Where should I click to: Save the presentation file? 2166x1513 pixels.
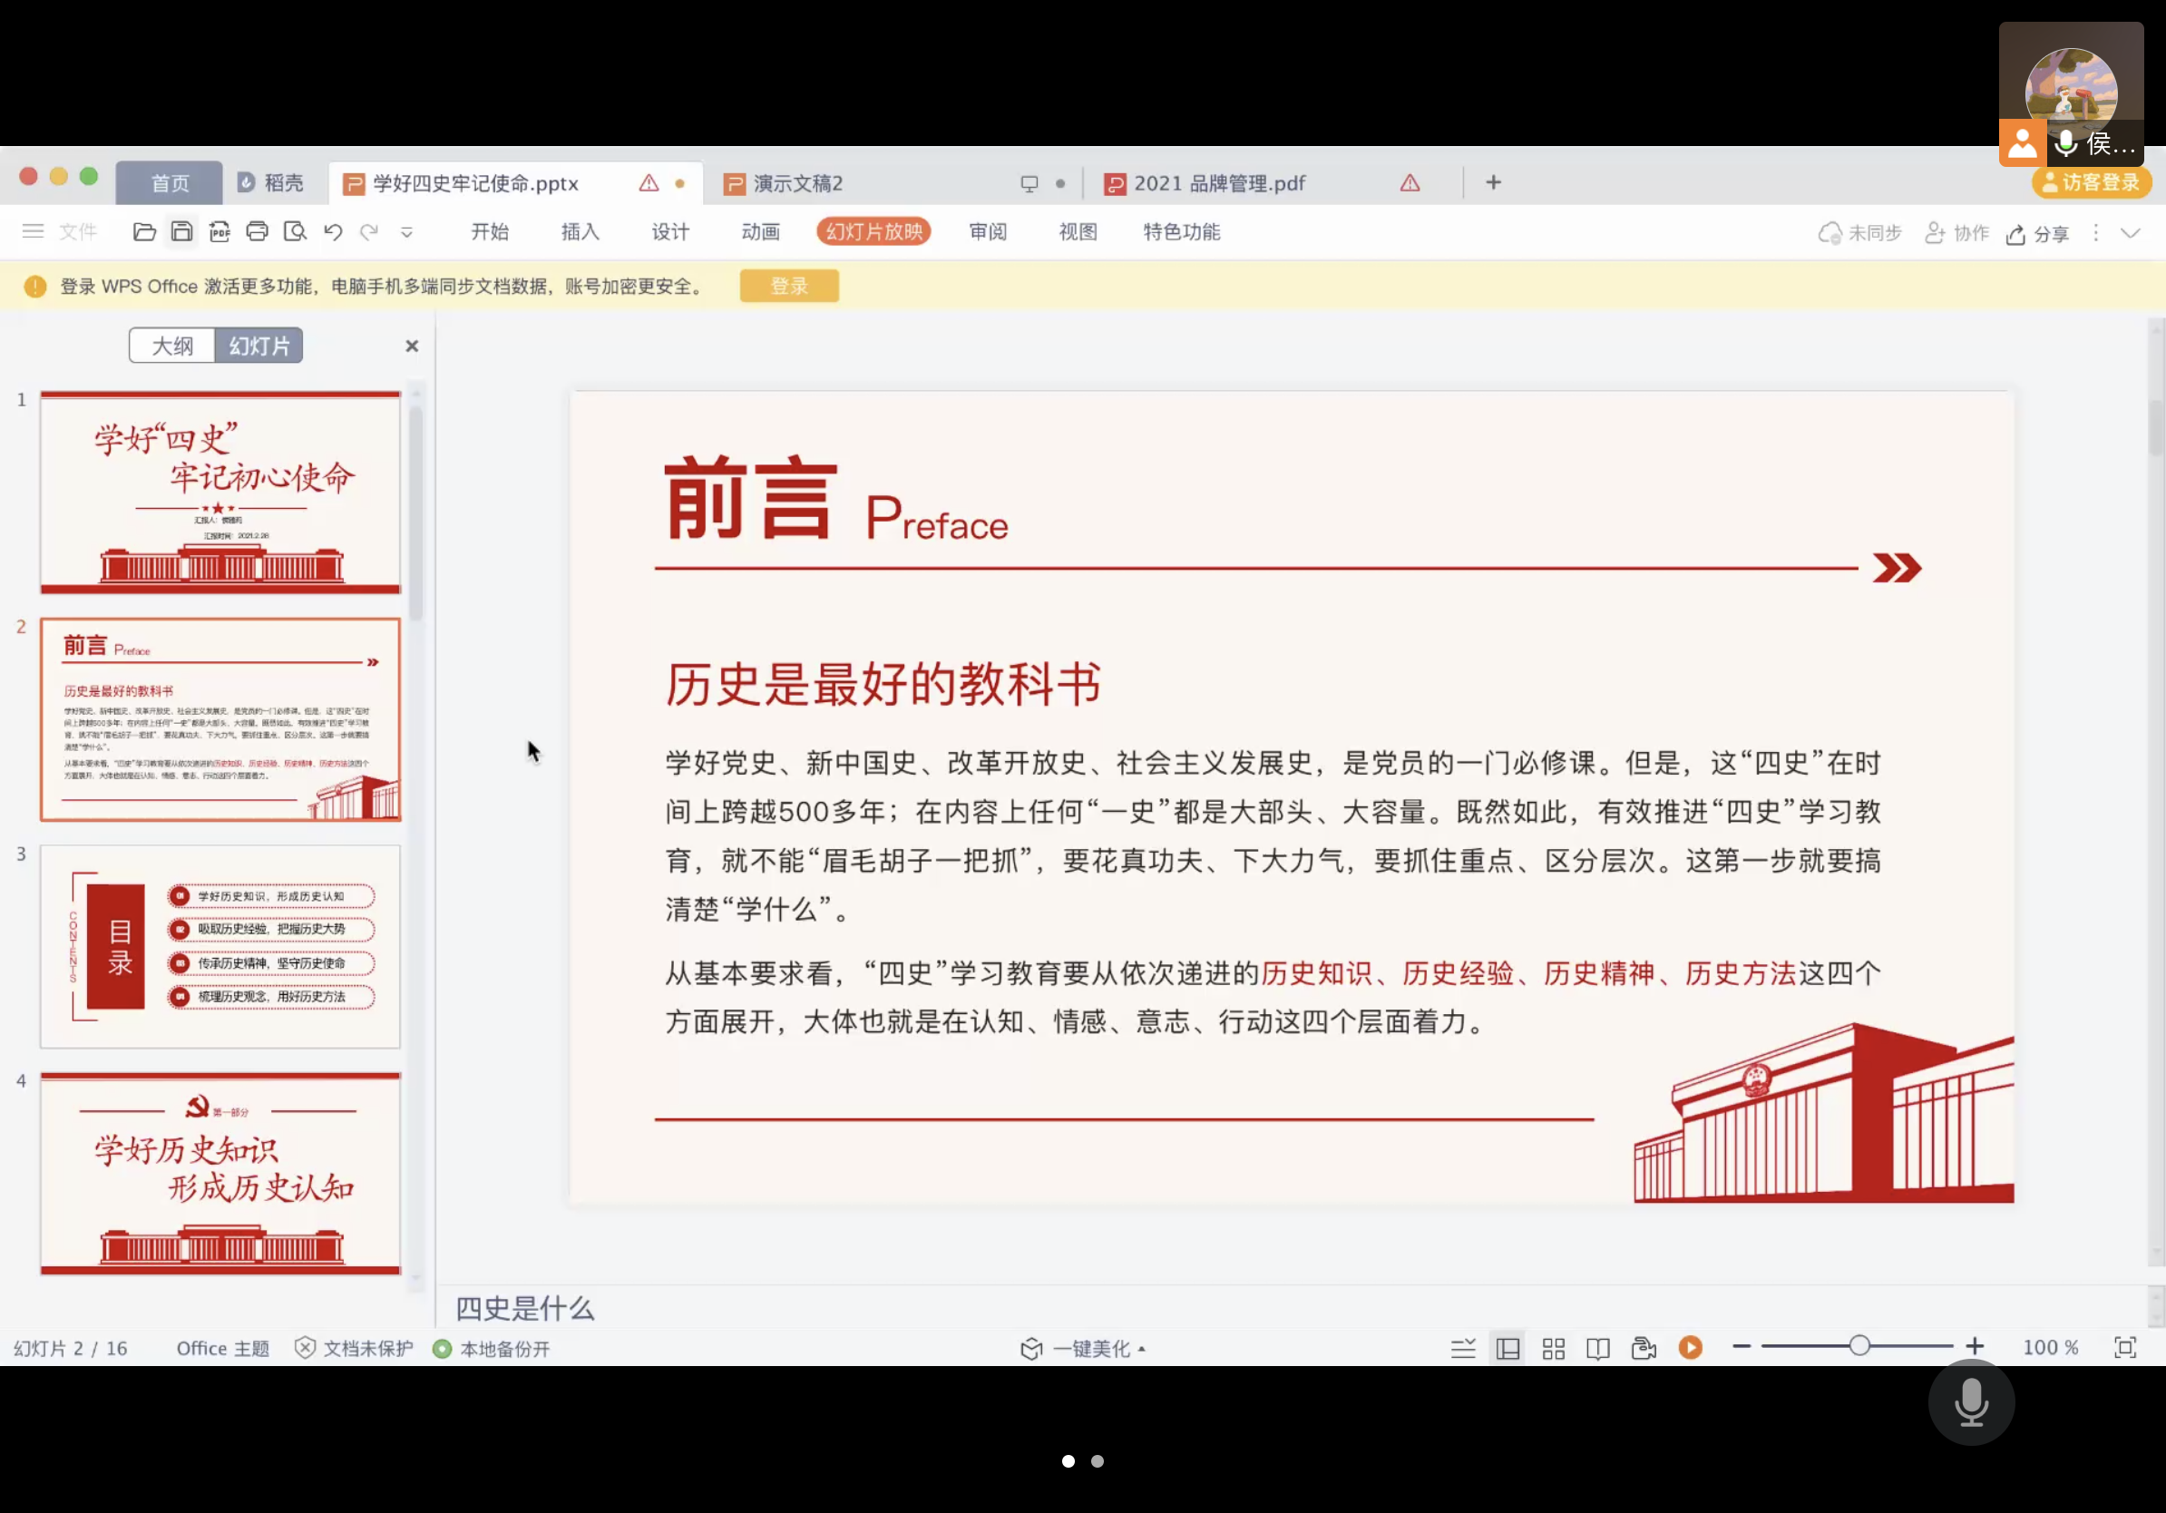click(x=182, y=231)
